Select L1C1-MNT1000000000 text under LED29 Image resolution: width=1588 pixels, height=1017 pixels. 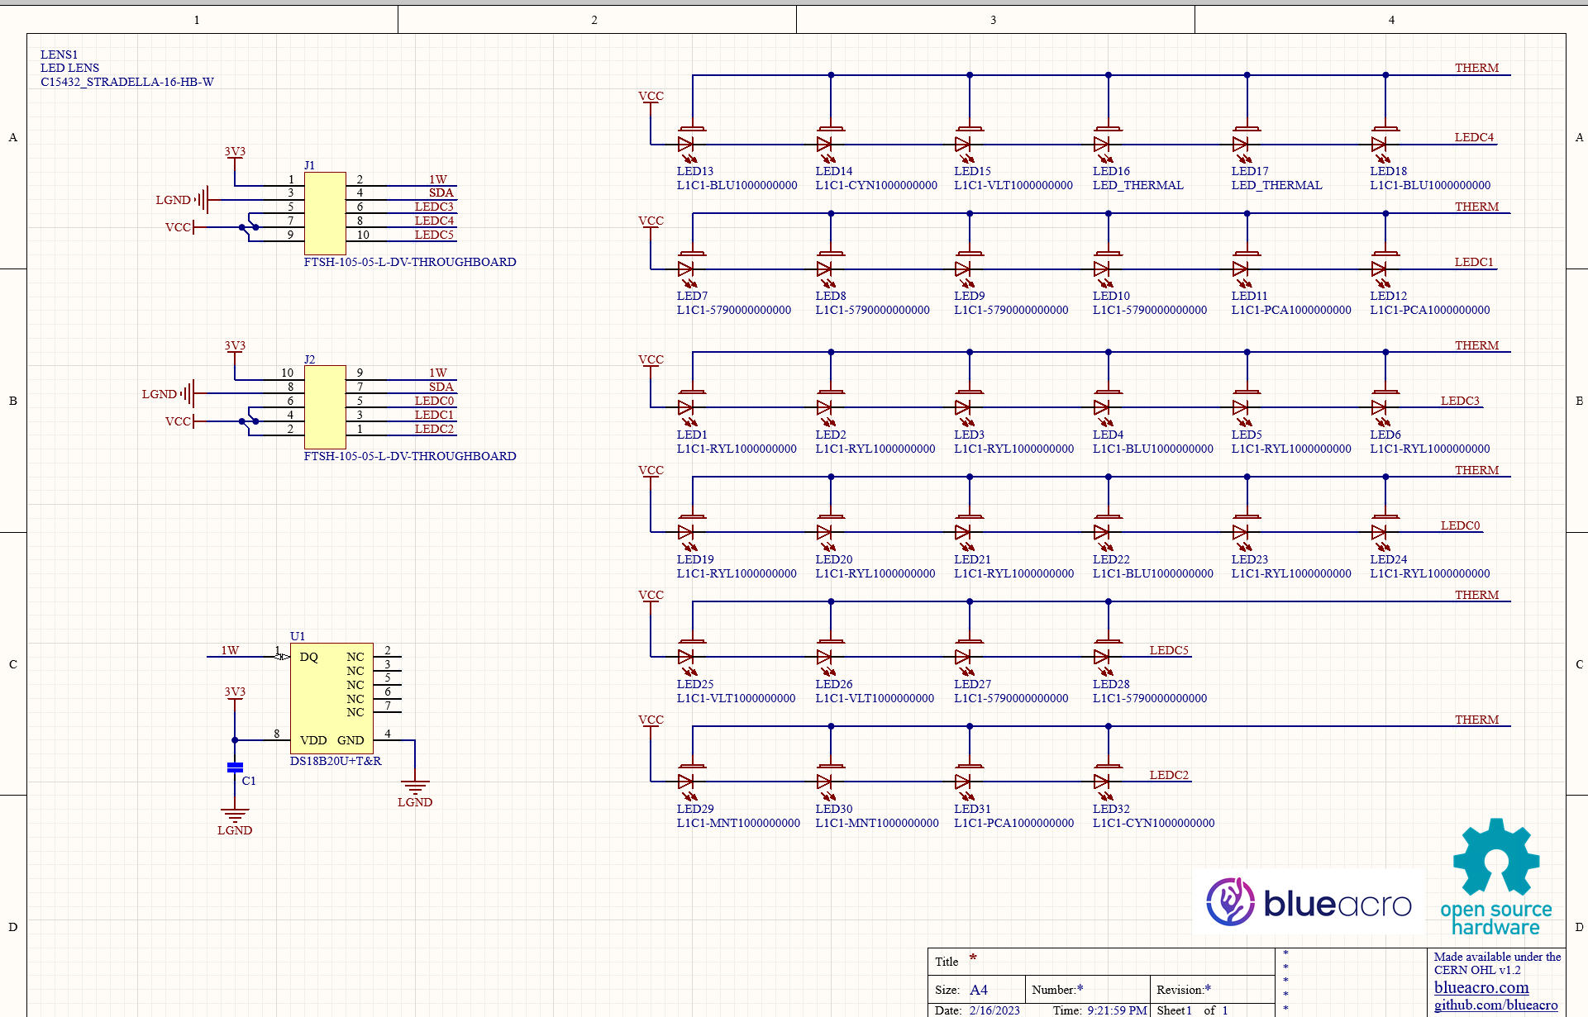pos(738,823)
